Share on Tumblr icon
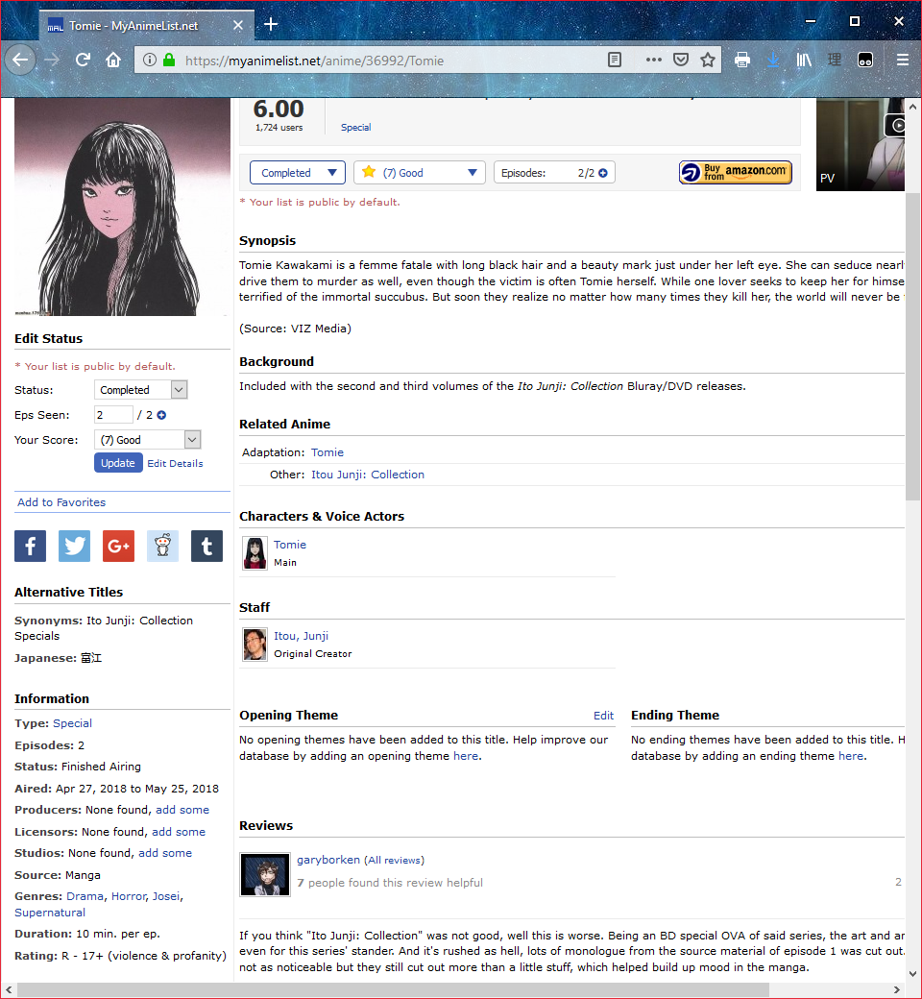 (207, 546)
